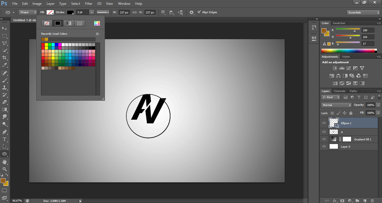Expand the stroke width 3 pt dropdown

tap(92, 12)
